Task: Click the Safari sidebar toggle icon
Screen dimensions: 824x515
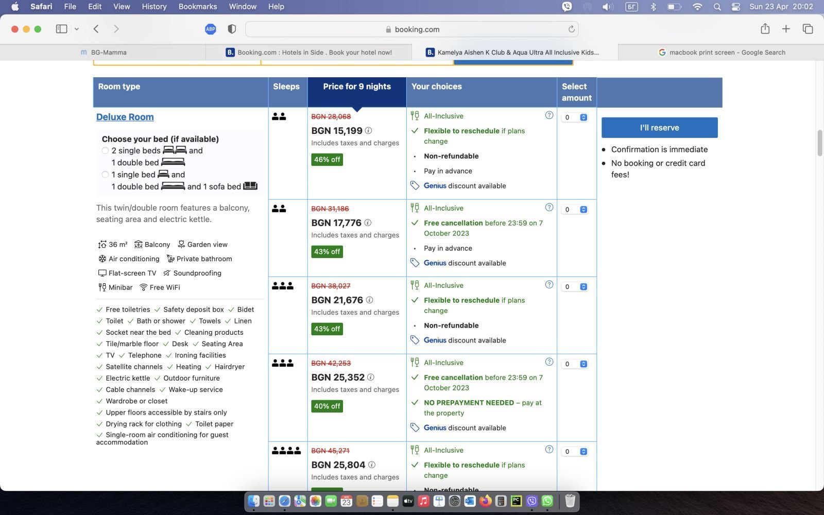Action: pos(61,29)
